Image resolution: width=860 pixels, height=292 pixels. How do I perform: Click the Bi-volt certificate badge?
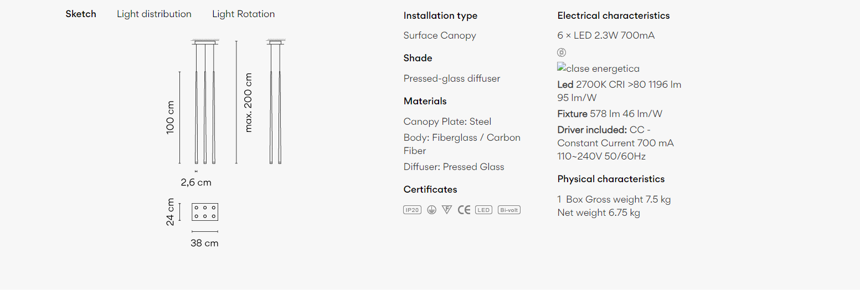point(509,210)
